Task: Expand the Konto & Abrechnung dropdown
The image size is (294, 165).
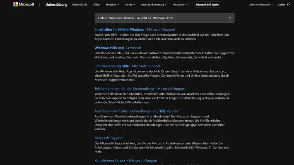Action: coord(154,4)
